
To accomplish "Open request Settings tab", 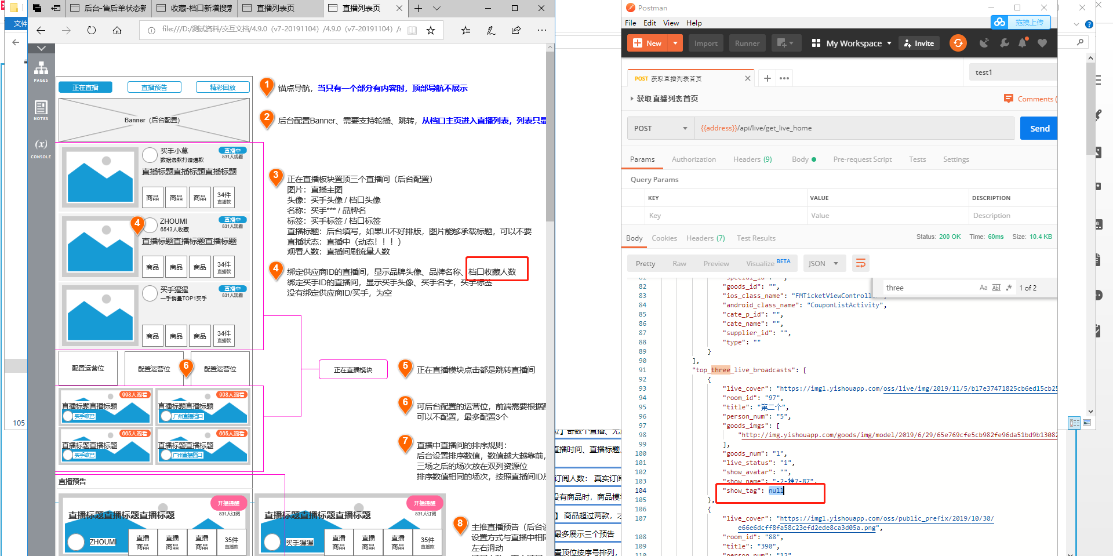I will (x=956, y=159).
